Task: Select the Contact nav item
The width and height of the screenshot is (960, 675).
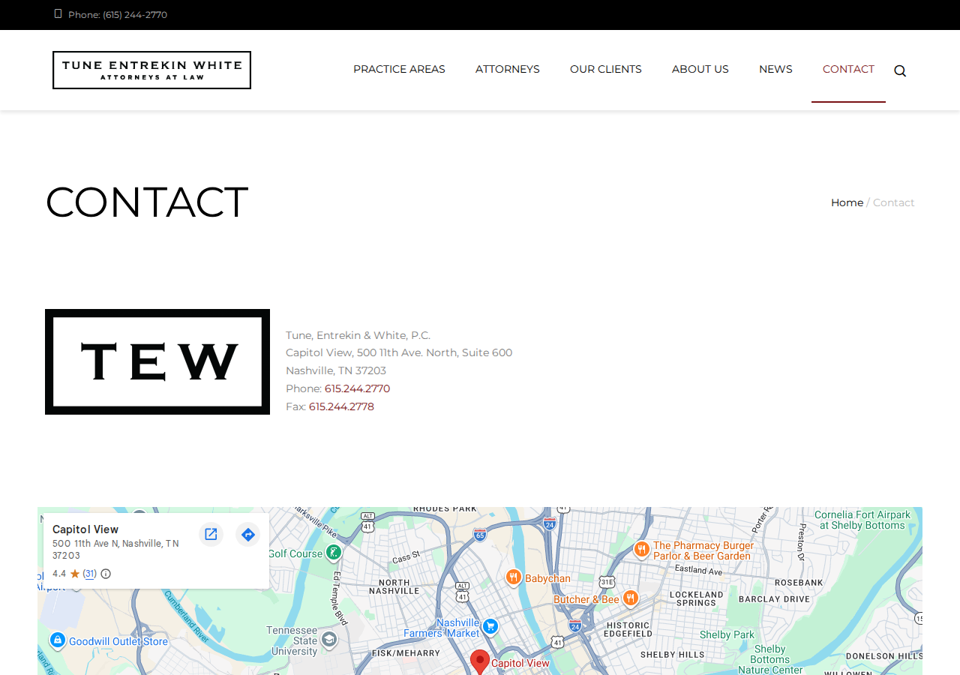Action: tap(848, 69)
